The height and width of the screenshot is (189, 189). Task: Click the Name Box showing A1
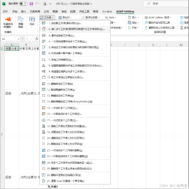point(10,39)
